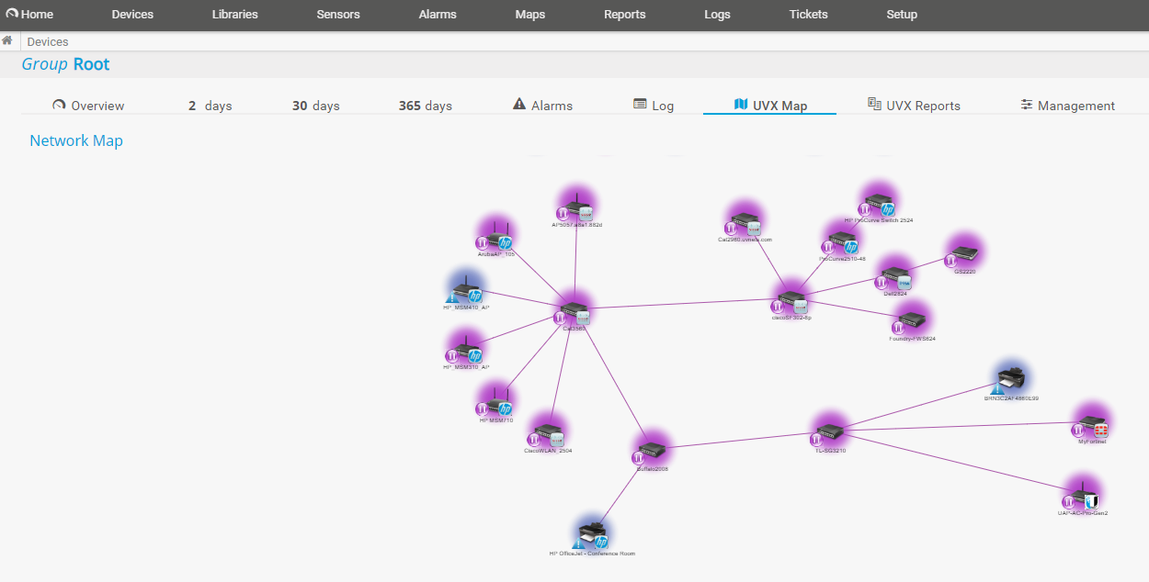
Task: Click the Foundry-FWS624 switch node
Action: pyautogui.click(x=912, y=320)
